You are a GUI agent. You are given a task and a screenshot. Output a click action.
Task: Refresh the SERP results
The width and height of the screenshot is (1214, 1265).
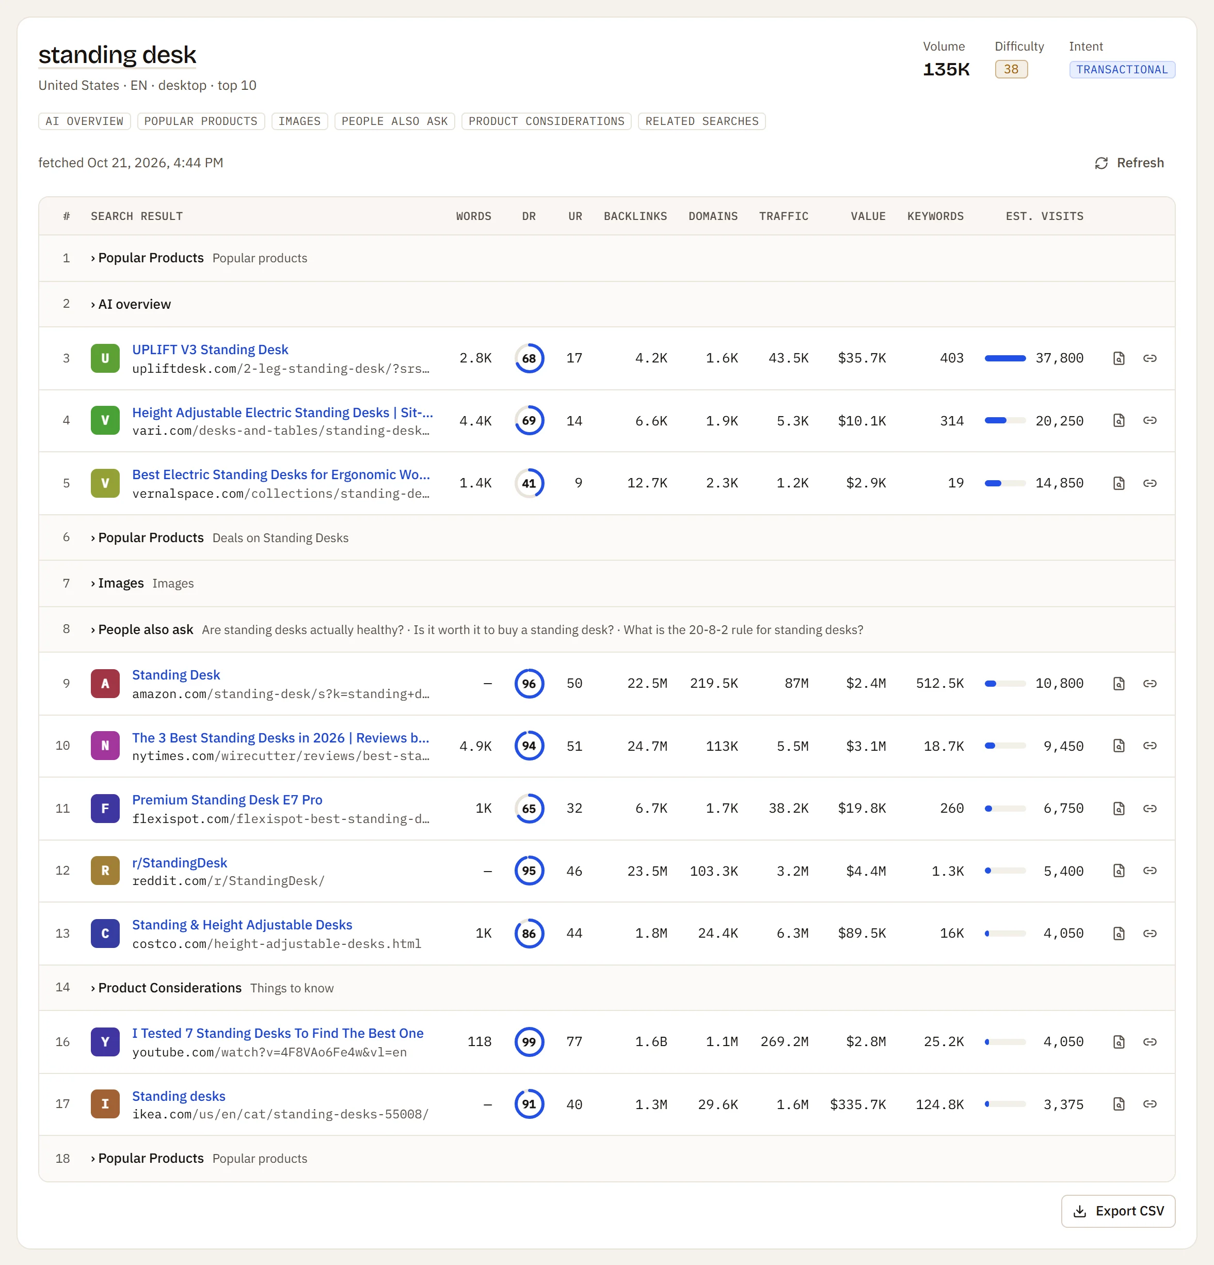pos(1129,163)
